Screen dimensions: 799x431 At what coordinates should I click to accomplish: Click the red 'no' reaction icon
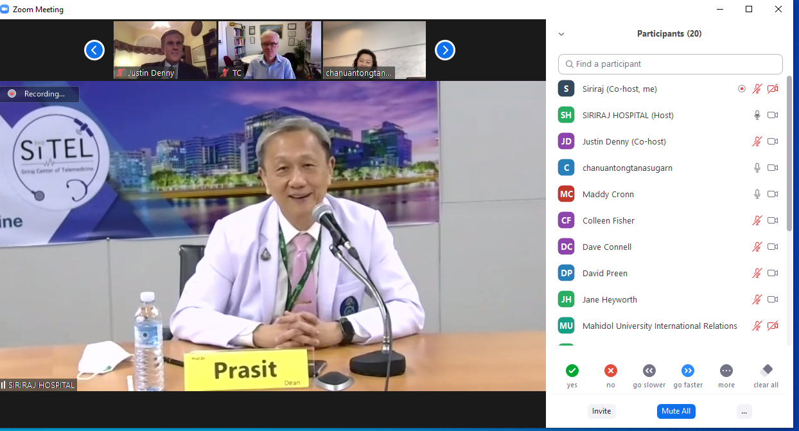pyautogui.click(x=610, y=371)
